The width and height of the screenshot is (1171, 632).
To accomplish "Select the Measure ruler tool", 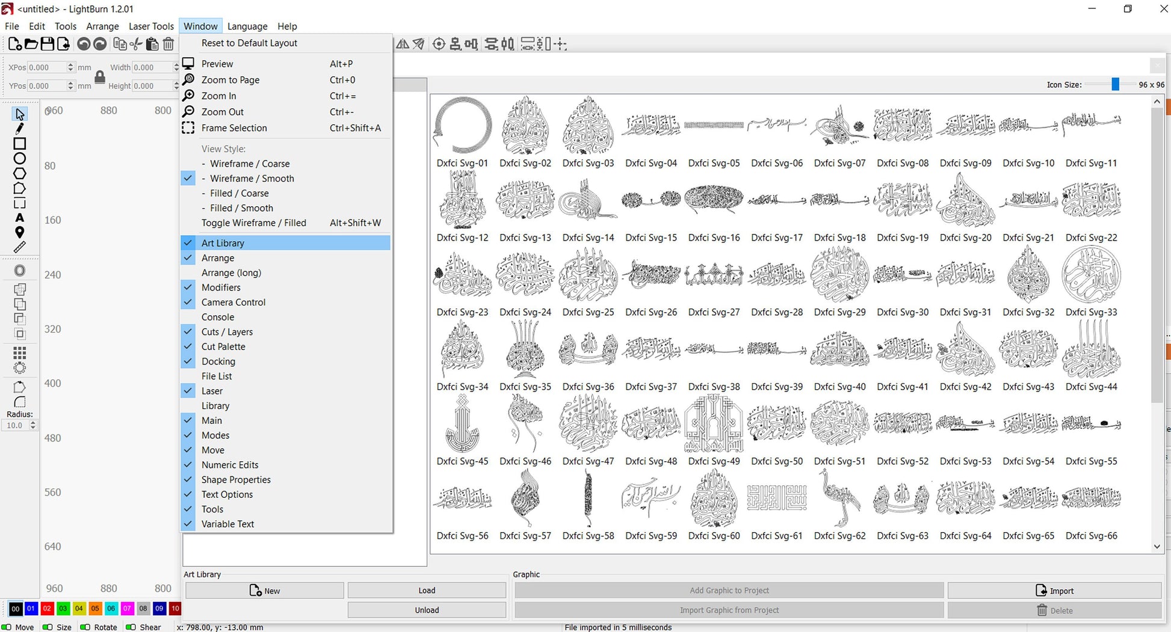I will pos(20,247).
